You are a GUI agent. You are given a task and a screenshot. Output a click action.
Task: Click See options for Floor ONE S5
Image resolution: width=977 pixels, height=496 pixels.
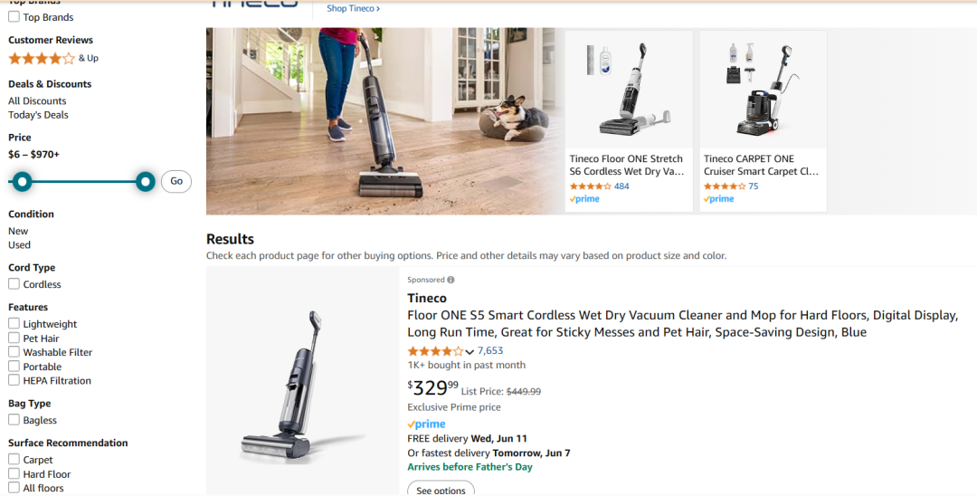pyautogui.click(x=441, y=490)
